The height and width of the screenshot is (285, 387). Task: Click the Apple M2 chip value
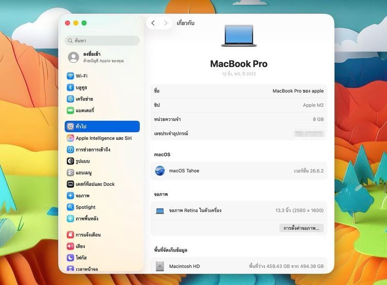pyautogui.click(x=313, y=105)
